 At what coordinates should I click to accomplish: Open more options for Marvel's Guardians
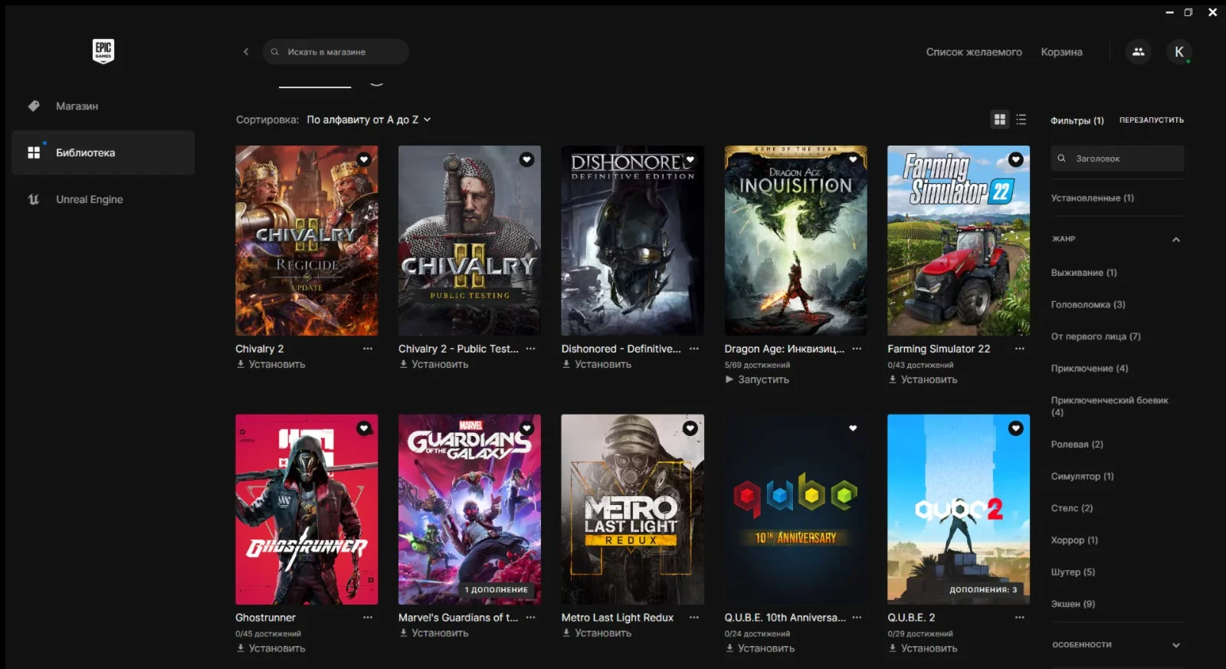point(531,618)
